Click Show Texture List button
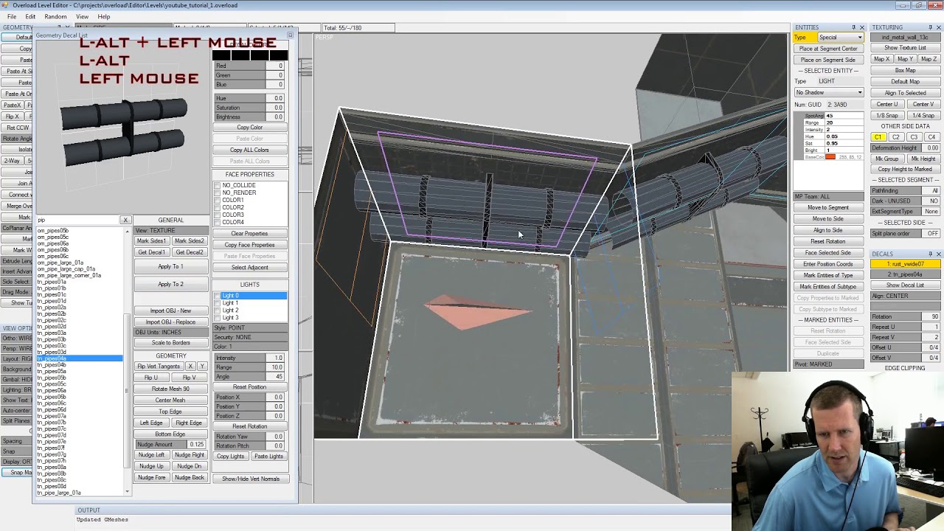 point(905,48)
